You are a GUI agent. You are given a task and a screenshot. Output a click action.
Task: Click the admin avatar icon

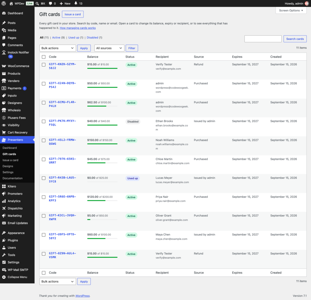[x=307, y=3]
